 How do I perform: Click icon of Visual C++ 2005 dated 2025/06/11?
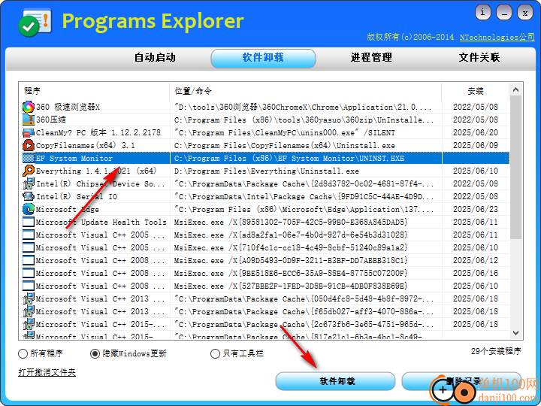pyautogui.click(x=29, y=235)
